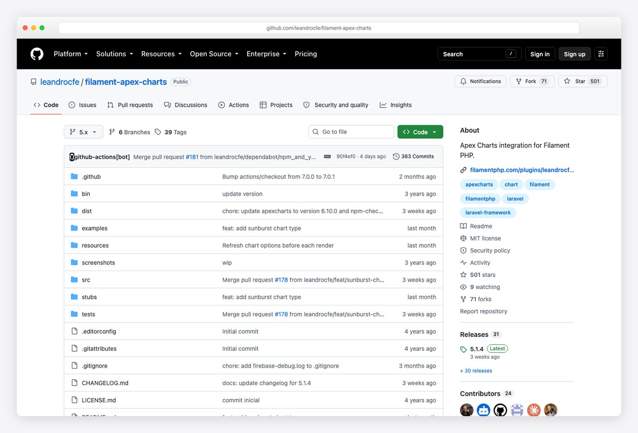The image size is (638, 433).
Task: Star the repository
Action: point(583,81)
